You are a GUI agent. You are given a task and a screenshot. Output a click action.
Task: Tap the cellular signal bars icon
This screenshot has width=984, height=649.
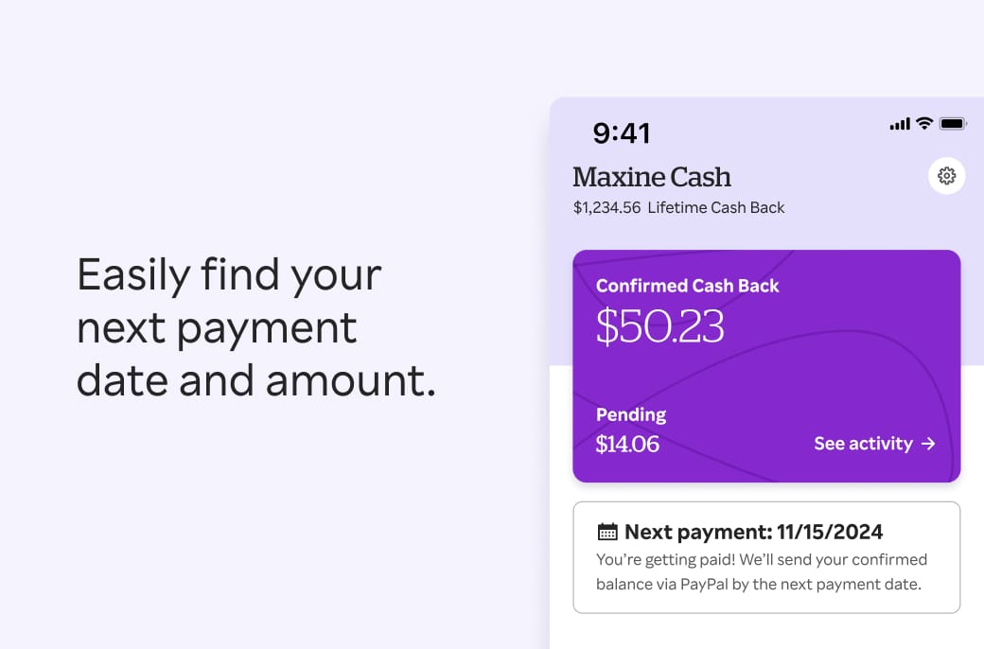[x=899, y=125]
